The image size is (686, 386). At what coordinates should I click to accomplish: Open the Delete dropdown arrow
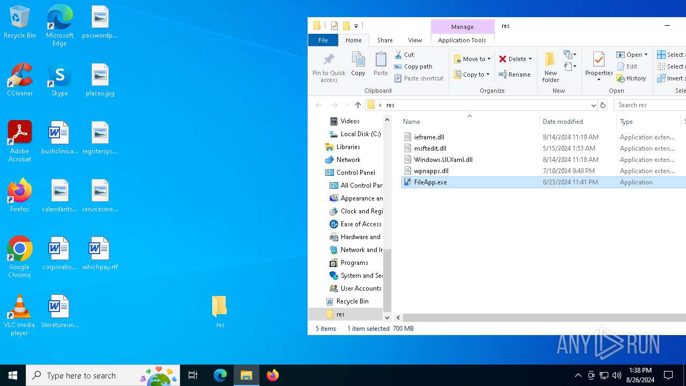[530, 59]
